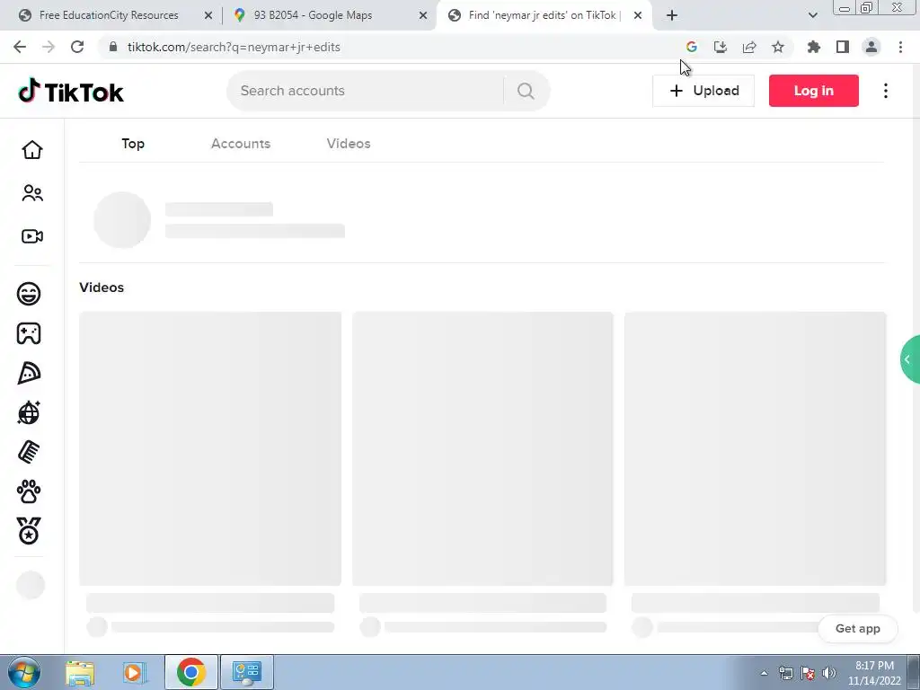Expand the green side panel arrow
Image resolution: width=920 pixels, height=690 pixels.
click(x=910, y=359)
